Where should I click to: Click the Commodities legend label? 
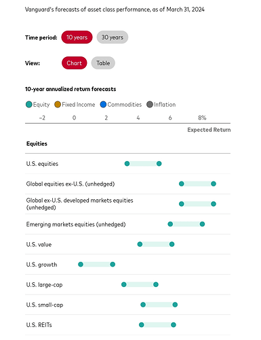[x=125, y=105]
